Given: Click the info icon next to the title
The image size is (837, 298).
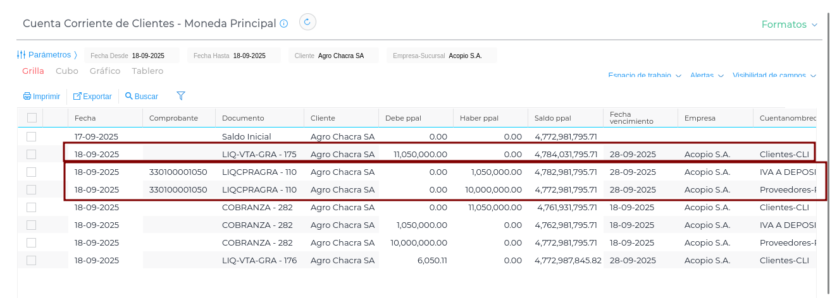Looking at the screenshot, I should [284, 23].
